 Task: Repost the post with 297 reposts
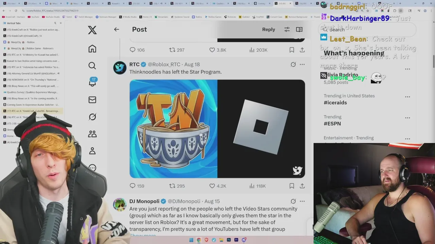click(177, 50)
